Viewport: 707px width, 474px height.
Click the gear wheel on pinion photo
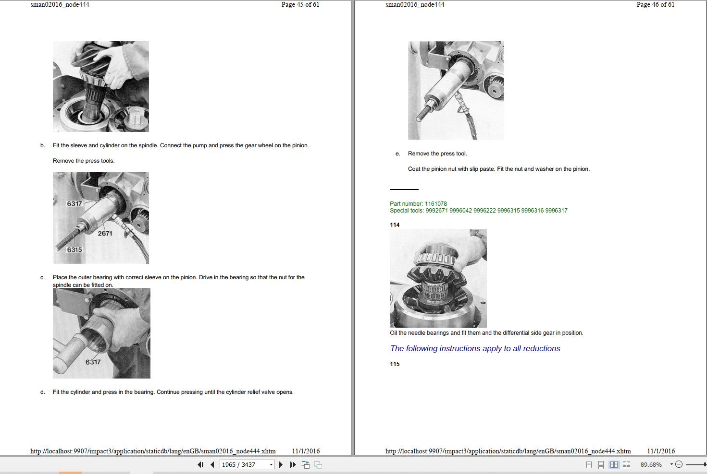pos(101,86)
